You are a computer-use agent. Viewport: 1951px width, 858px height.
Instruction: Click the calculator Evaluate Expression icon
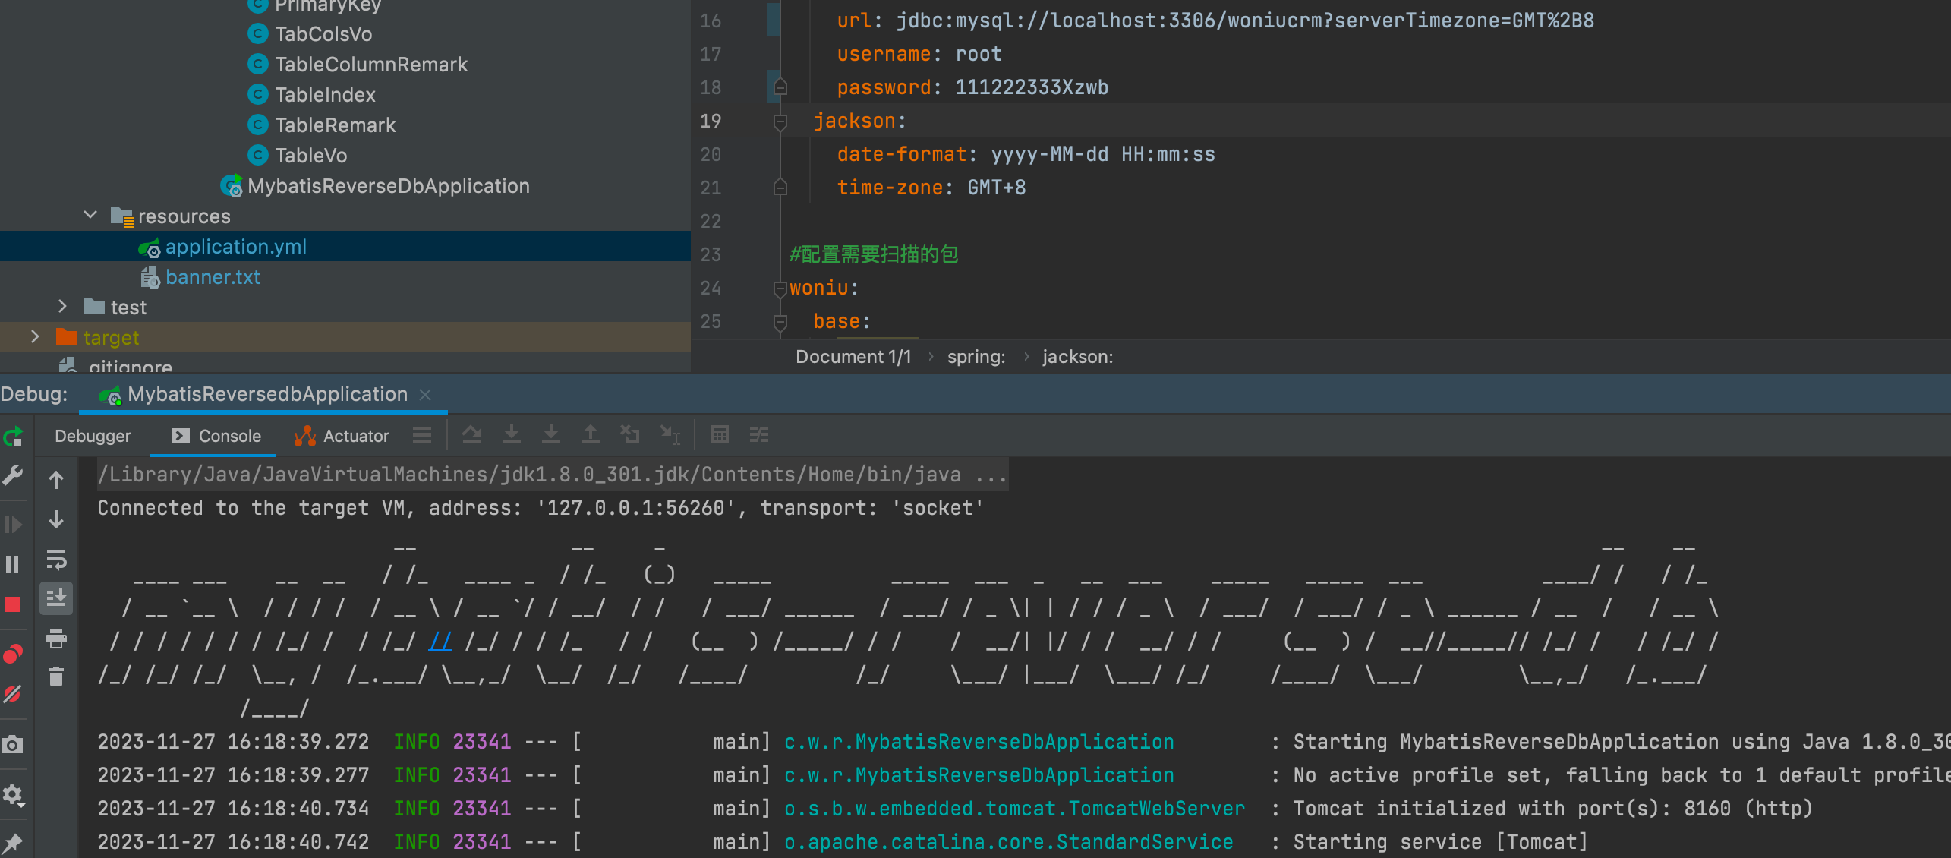(x=719, y=435)
